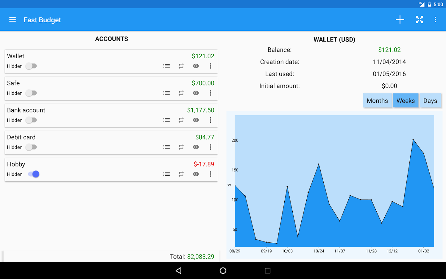Open more options for Wallet
The width and height of the screenshot is (446, 279).
(210, 66)
